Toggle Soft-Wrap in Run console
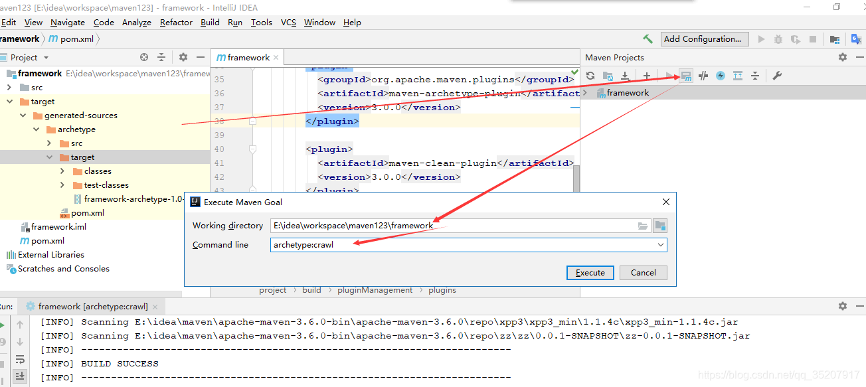The height and width of the screenshot is (387, 866). pyautogui.click(x=21, y=359)
